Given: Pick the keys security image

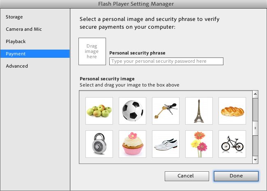Looking at the screenshot, I should pos(166,111).
